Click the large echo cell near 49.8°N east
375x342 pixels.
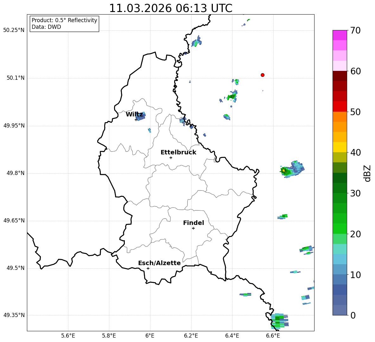tap(292, 169)
